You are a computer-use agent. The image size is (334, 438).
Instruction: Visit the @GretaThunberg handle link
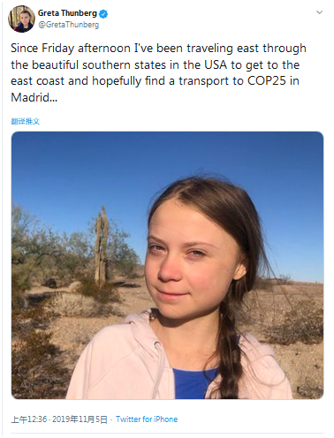69,25
